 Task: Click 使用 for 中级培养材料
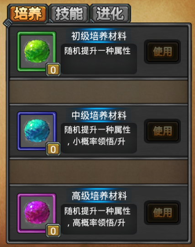[x=162, y=131]
